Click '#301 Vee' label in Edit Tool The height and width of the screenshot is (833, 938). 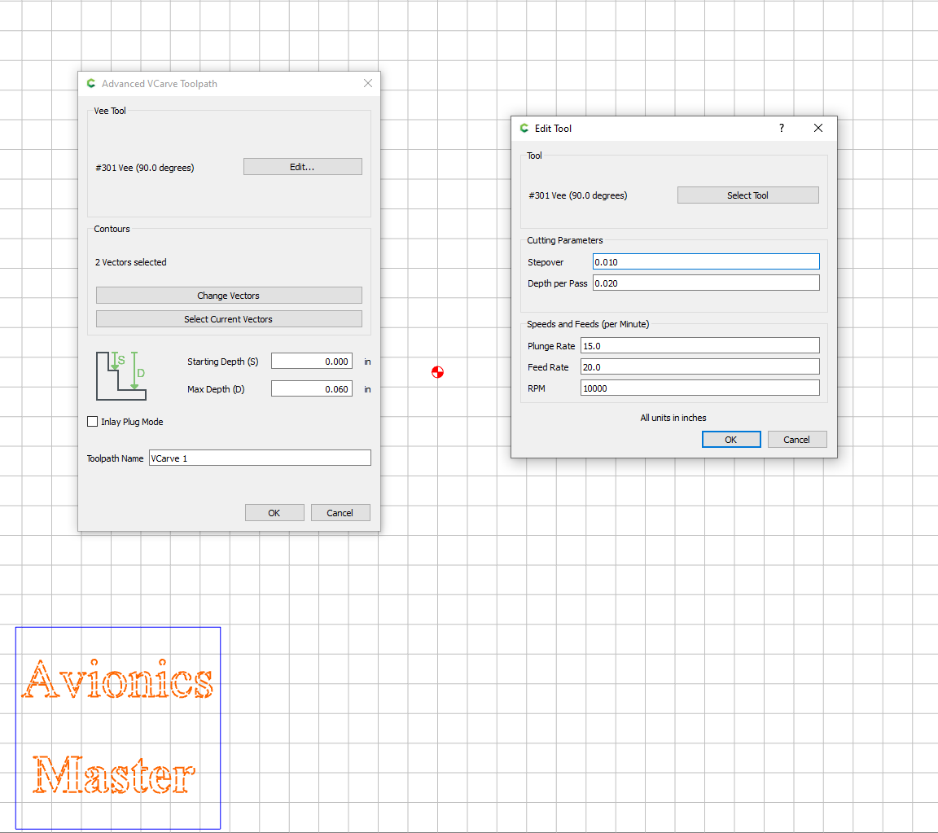point(578,195)
